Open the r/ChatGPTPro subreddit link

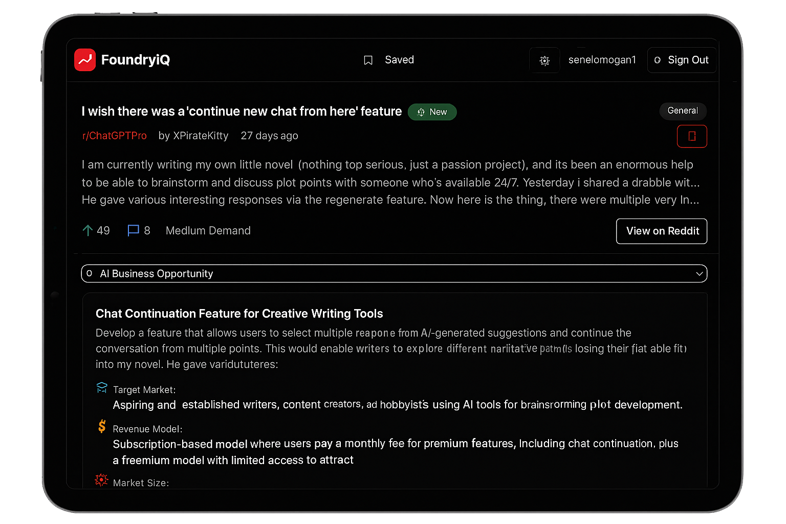coord(115,136)
